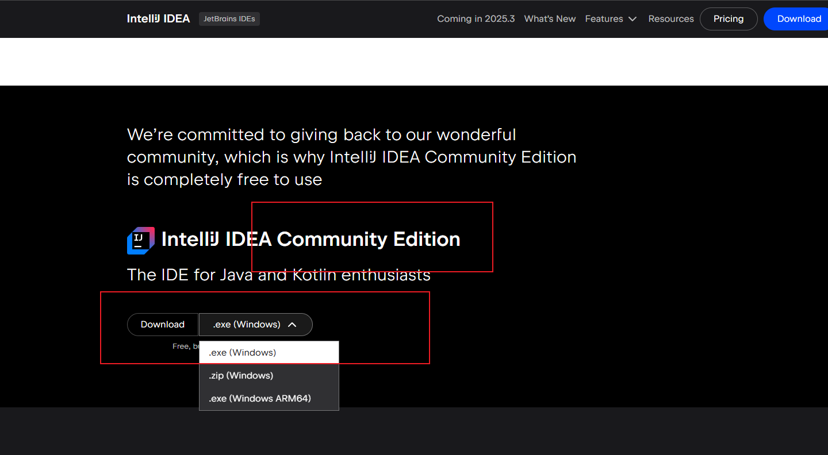Click the IntelliJ IDEA logo in the header
This screenshot has height=455, width=828.
[158, 18]
